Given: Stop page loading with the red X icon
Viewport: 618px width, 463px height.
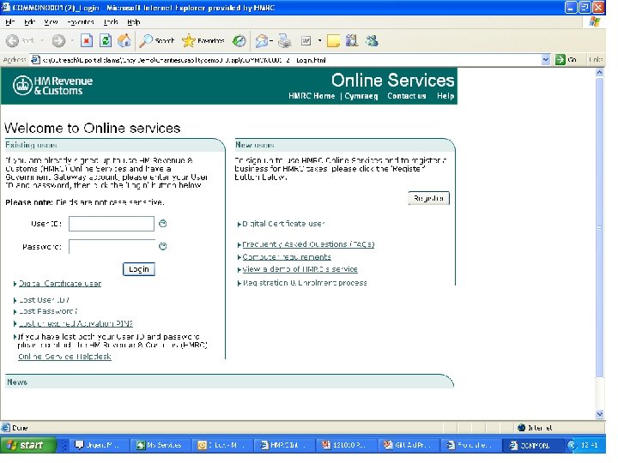Looking at the screenshot, I should (x=87, y=40).
